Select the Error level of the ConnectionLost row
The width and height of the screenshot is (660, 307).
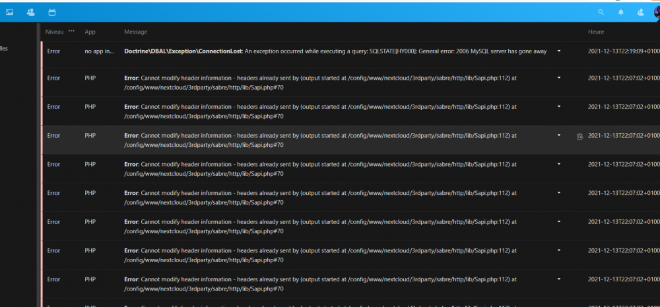pos(53,51)
